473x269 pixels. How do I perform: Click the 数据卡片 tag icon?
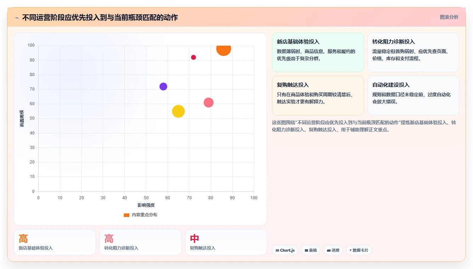click(x=351, y=250)
